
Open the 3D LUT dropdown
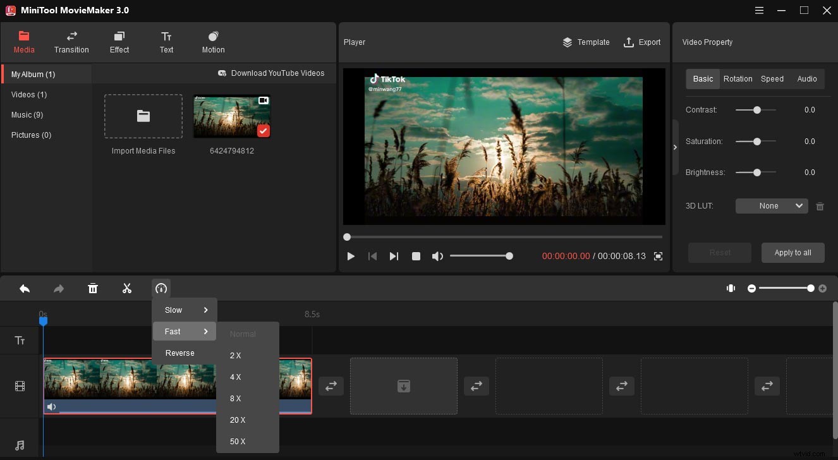click(x=772, y=206)
